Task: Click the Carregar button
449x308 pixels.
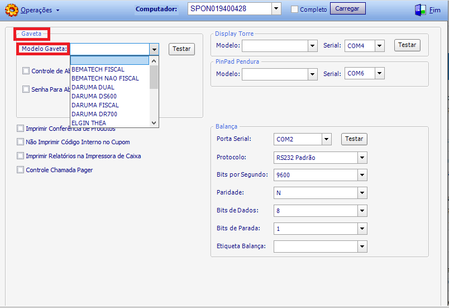Action: [347, 8]
